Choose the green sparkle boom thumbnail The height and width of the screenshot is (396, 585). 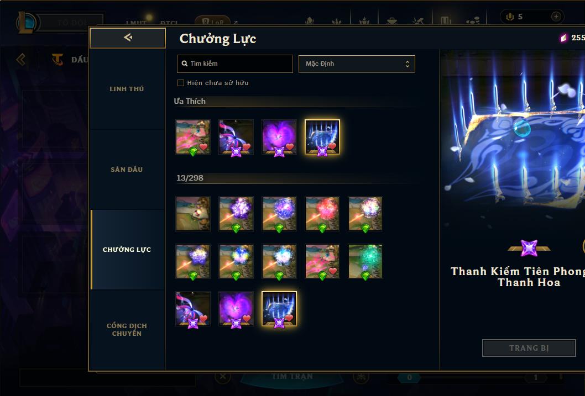coord(365,261)
